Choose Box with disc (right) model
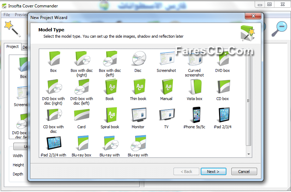The width and height of the screenshot is (291, 192). click(x=82, y=64)
